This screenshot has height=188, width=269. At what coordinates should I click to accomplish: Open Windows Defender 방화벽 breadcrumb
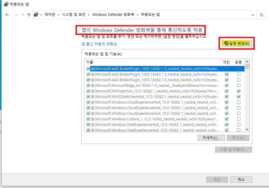[x=113, y=14]
